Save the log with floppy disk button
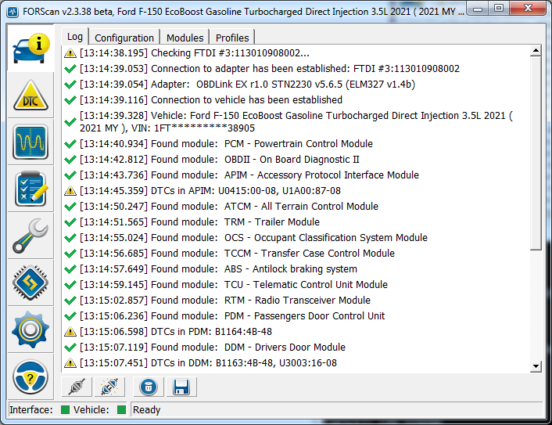The height and width of the screenshot is (425, 552). tap(181, 387)
